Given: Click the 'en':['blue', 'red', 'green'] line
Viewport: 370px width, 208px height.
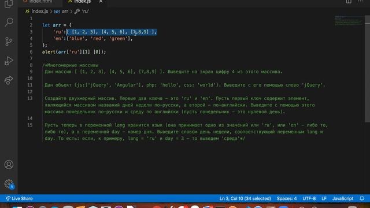Looking at the screenshot, I should point(93,39).
